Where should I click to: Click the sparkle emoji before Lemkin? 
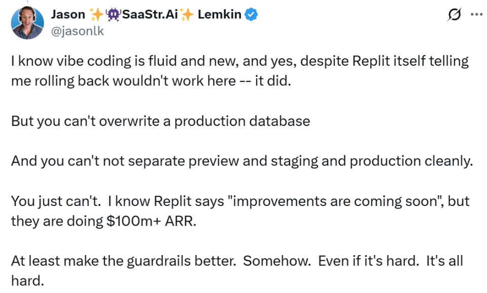[x=187, y=14]
